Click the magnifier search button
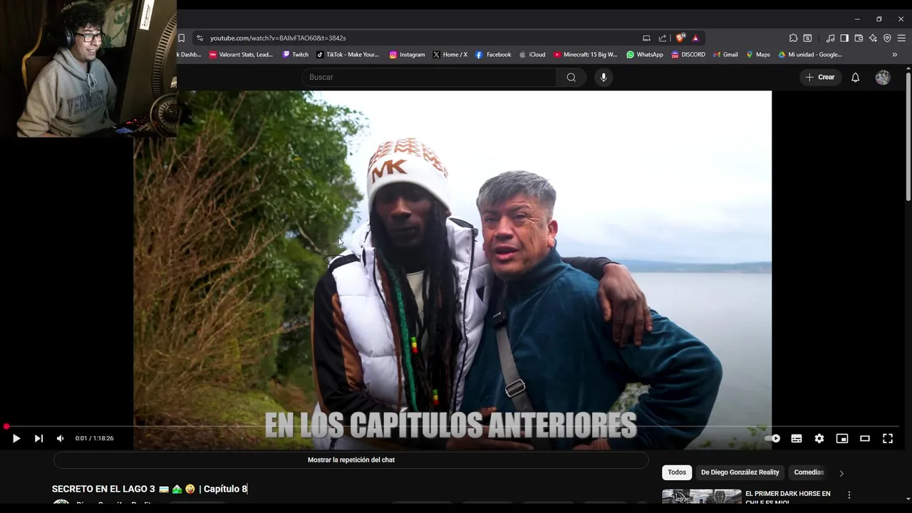This screenshot has width=912, height=513. tap(571, 77)
